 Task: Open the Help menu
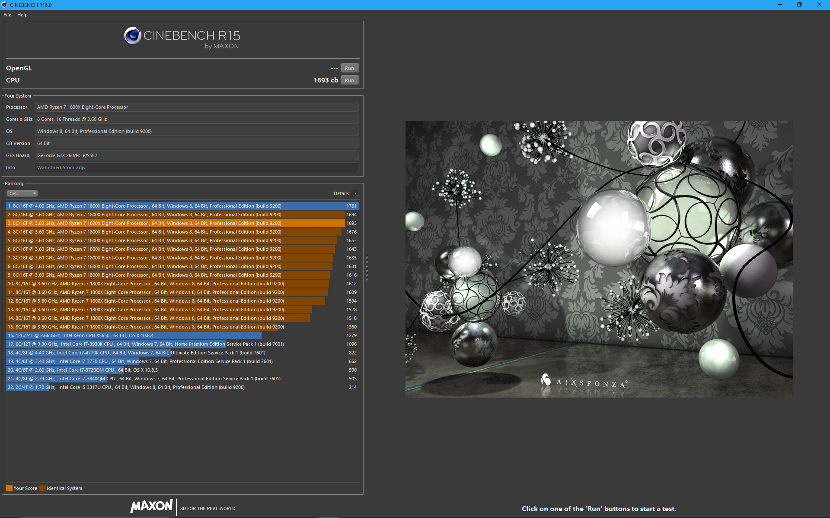22,15
